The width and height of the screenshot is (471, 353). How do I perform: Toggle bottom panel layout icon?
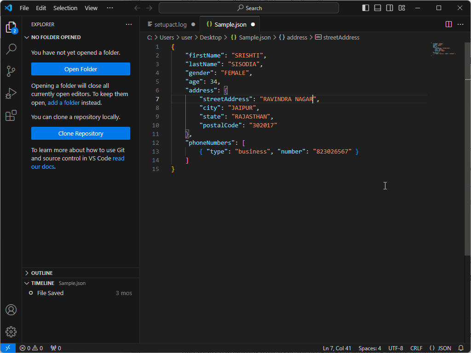(x=378, y=8)
